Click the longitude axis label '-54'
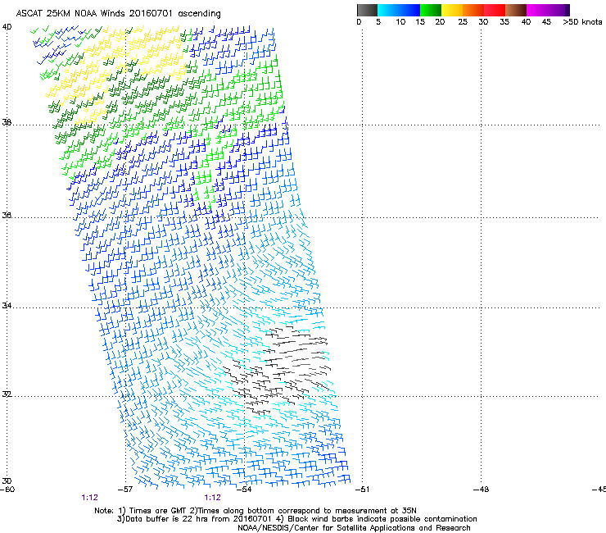606x533 pixels. tap(244, 490)
